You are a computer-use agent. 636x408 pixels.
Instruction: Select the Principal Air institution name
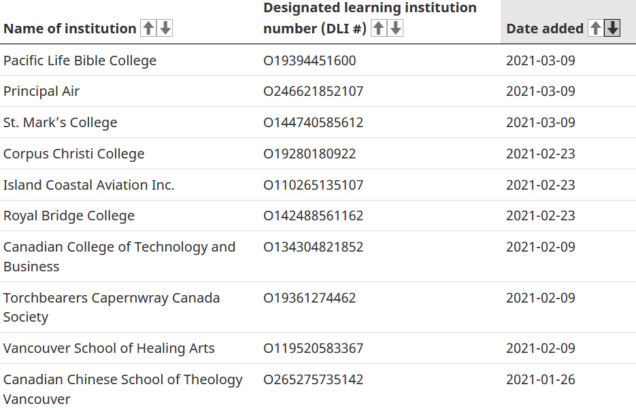pyautogui.click(x=41, y=91)
